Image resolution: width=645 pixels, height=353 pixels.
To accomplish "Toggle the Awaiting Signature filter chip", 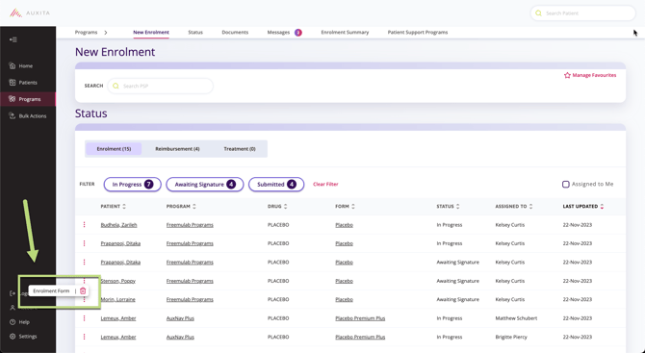I will 205,185.
